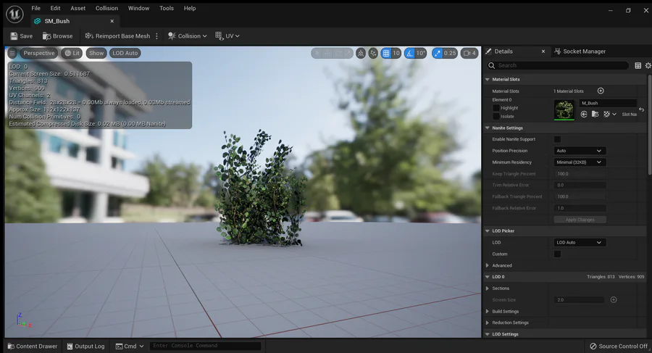Image resolution: width=652 pixels, height=353 pixels.
Task: Open scale snap value 0.25 dropdown
Action: click(449, 54)
